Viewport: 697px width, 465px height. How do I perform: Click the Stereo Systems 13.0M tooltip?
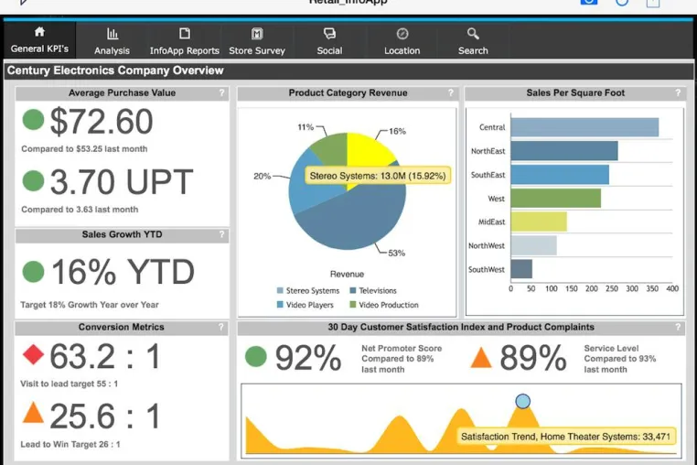coord(378,176)
